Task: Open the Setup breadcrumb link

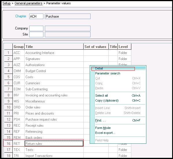Action: [7, 3]
